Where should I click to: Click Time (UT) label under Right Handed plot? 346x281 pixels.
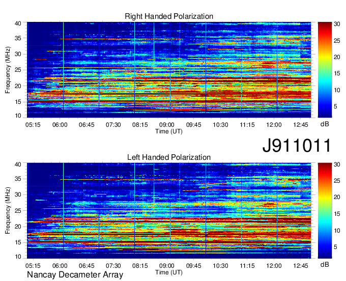pos(169,131)
